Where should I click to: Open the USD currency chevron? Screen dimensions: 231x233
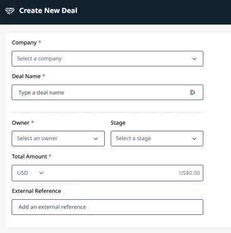tap(41, 173)
